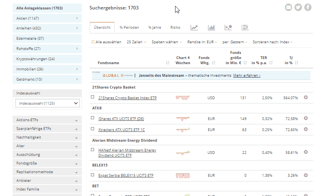
Task: Open the heatmap grid view
Action: (x=245, y=28)
